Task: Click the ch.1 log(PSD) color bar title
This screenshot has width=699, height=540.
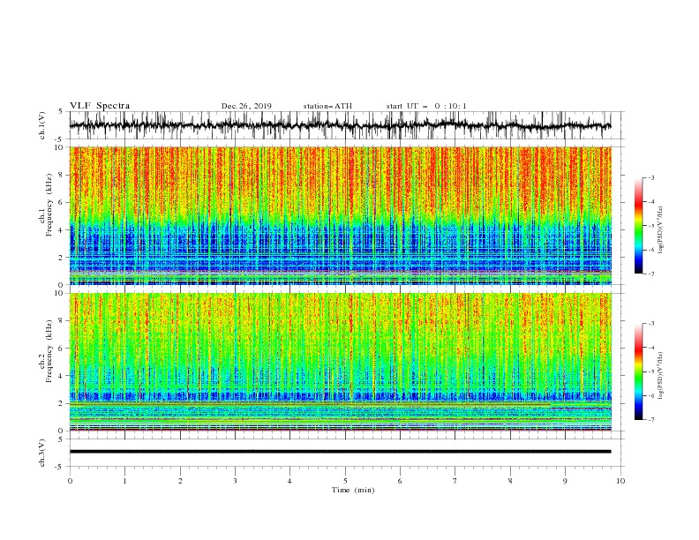Action: [660, 230]
